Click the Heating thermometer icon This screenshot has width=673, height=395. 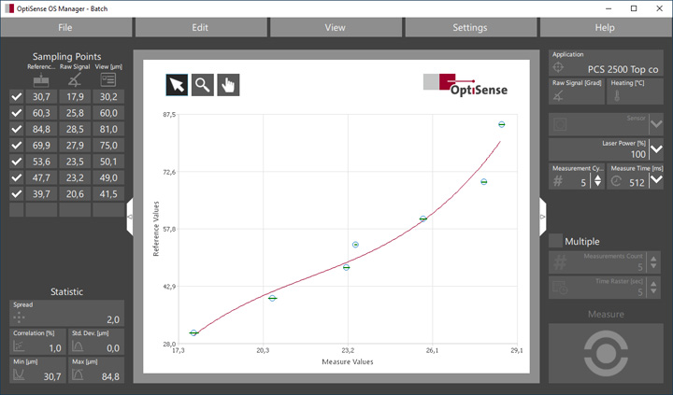pos(618,97)
